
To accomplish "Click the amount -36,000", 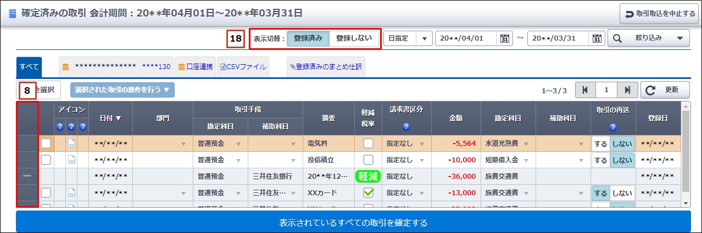I will (463, 176).
